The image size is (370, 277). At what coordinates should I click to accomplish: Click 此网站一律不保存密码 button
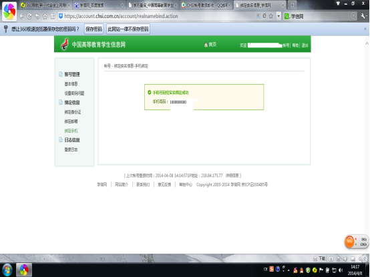pos(128,29)
